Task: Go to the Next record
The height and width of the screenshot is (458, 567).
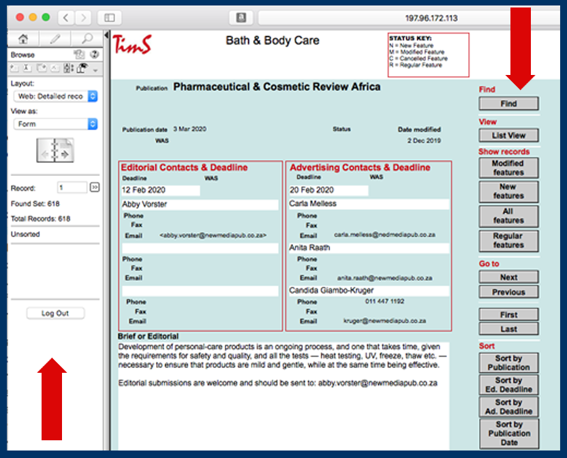Action: click(508, 277)
